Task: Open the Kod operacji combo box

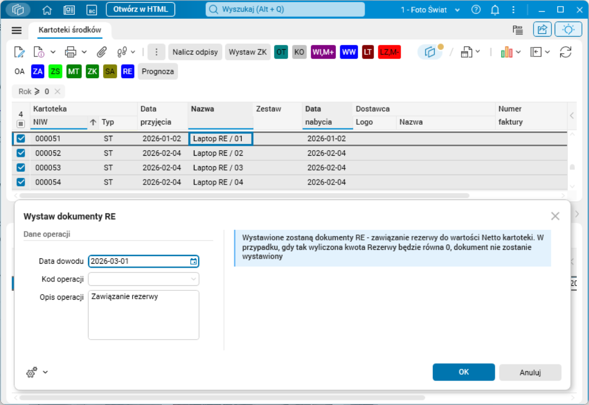Action: pyautogui.click(x=144, y=279)
